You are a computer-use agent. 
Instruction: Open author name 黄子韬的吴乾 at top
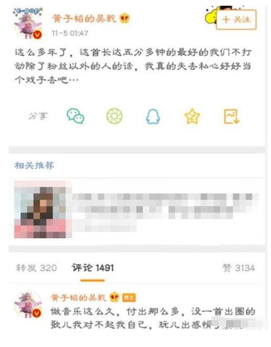pos(85,19)
